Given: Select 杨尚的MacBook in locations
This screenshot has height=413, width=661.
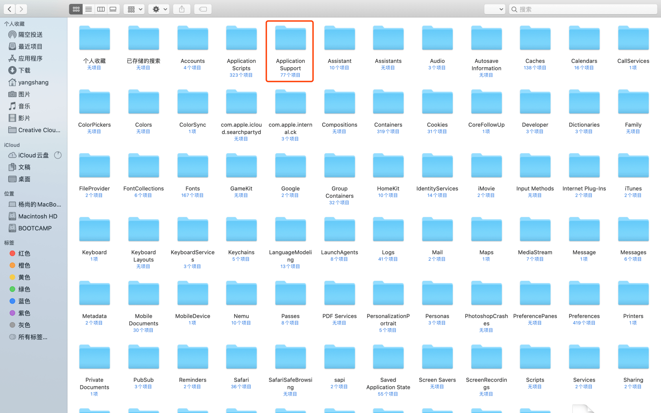Looking at the screenshot, I should tap(35, 205).
